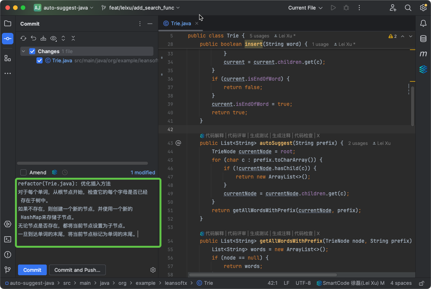Open the Database tool window

[423, 39]
